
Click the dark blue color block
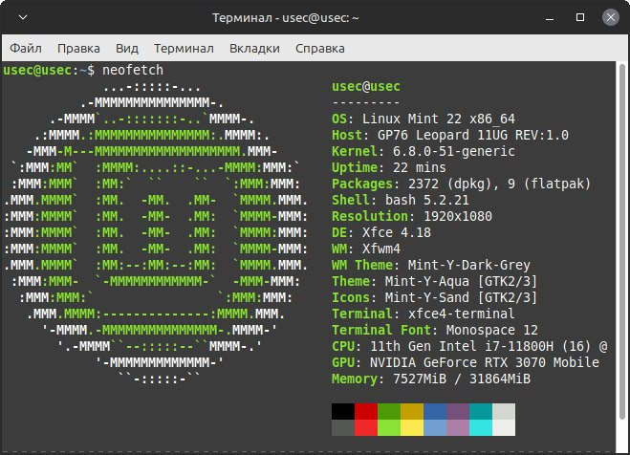[435, 412]
